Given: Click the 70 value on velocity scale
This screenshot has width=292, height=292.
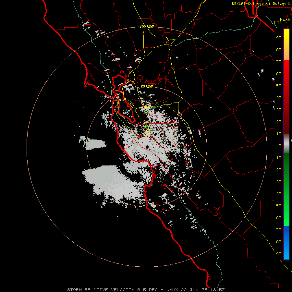Looking at the screenshot, I should point(279,62).
